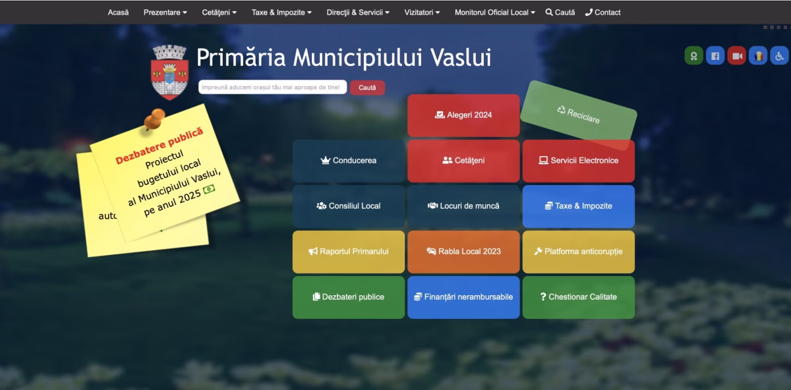Expand the Cetățeni menu in the navbar
Screen dimensions: 791x390
(220, 12)
